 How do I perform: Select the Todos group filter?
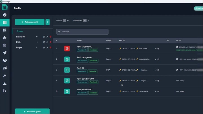(x=19, y=32)
